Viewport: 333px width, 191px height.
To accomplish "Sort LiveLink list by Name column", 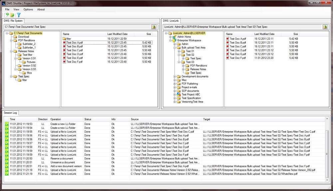I will [239, 34].
